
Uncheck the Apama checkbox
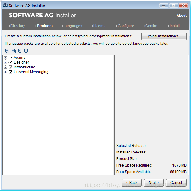pos(11,58)
